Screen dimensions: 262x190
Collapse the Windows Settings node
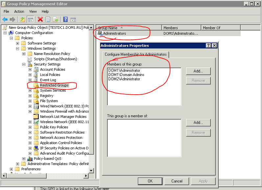point(17,49)
